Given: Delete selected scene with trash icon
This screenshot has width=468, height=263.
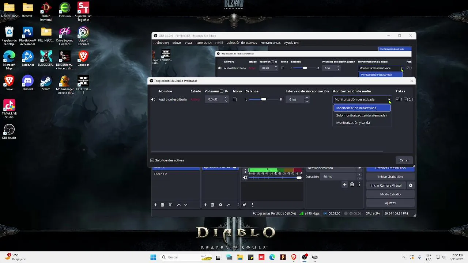Looking at the screenshot, I should [162, 205].
